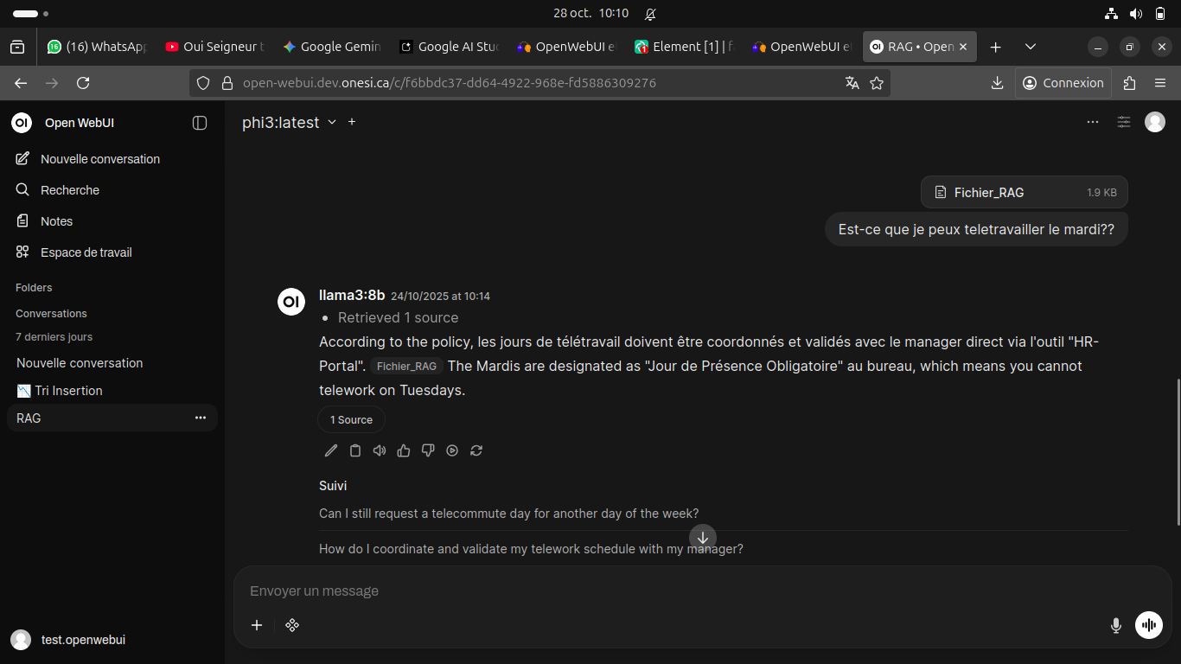Click the continue response play icon
The width and height of the screenshot is (1181, 664).
click(452, 450)
